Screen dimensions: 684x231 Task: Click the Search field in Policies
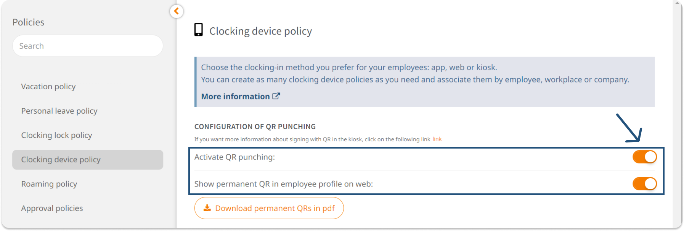(88, 46)
